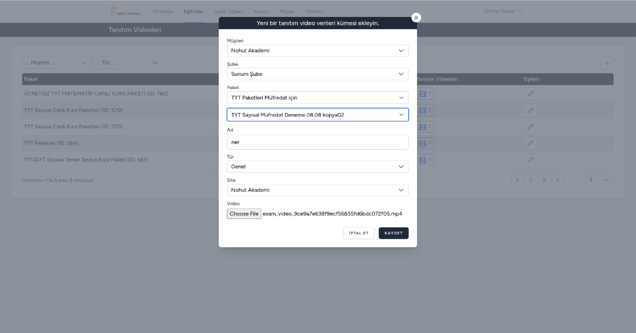Screen dimensions: 636x333
Task: Click the plus icon to add video
Action: 607,63
